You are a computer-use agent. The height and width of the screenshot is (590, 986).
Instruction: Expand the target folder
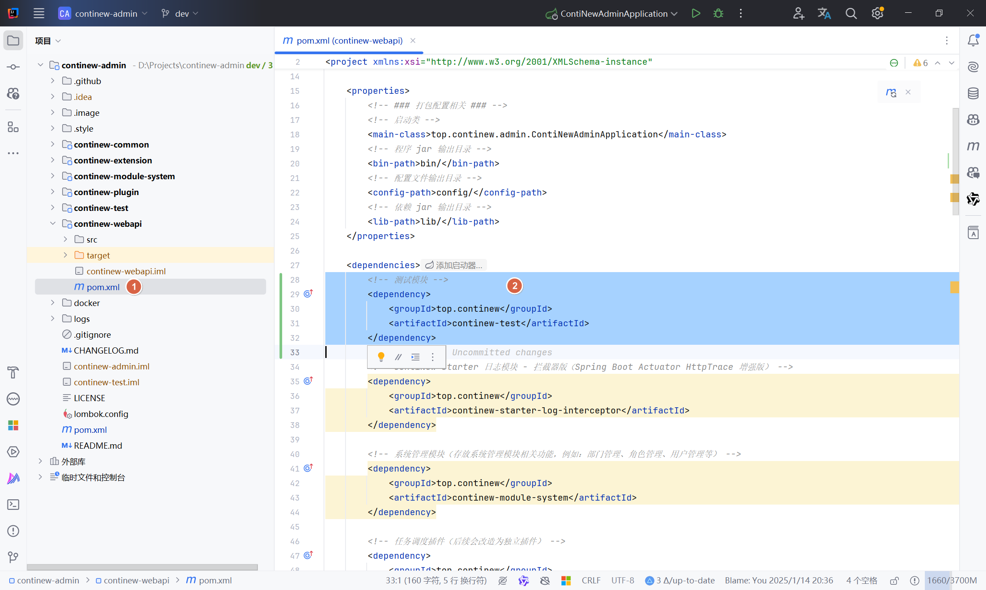pos(65,255)
